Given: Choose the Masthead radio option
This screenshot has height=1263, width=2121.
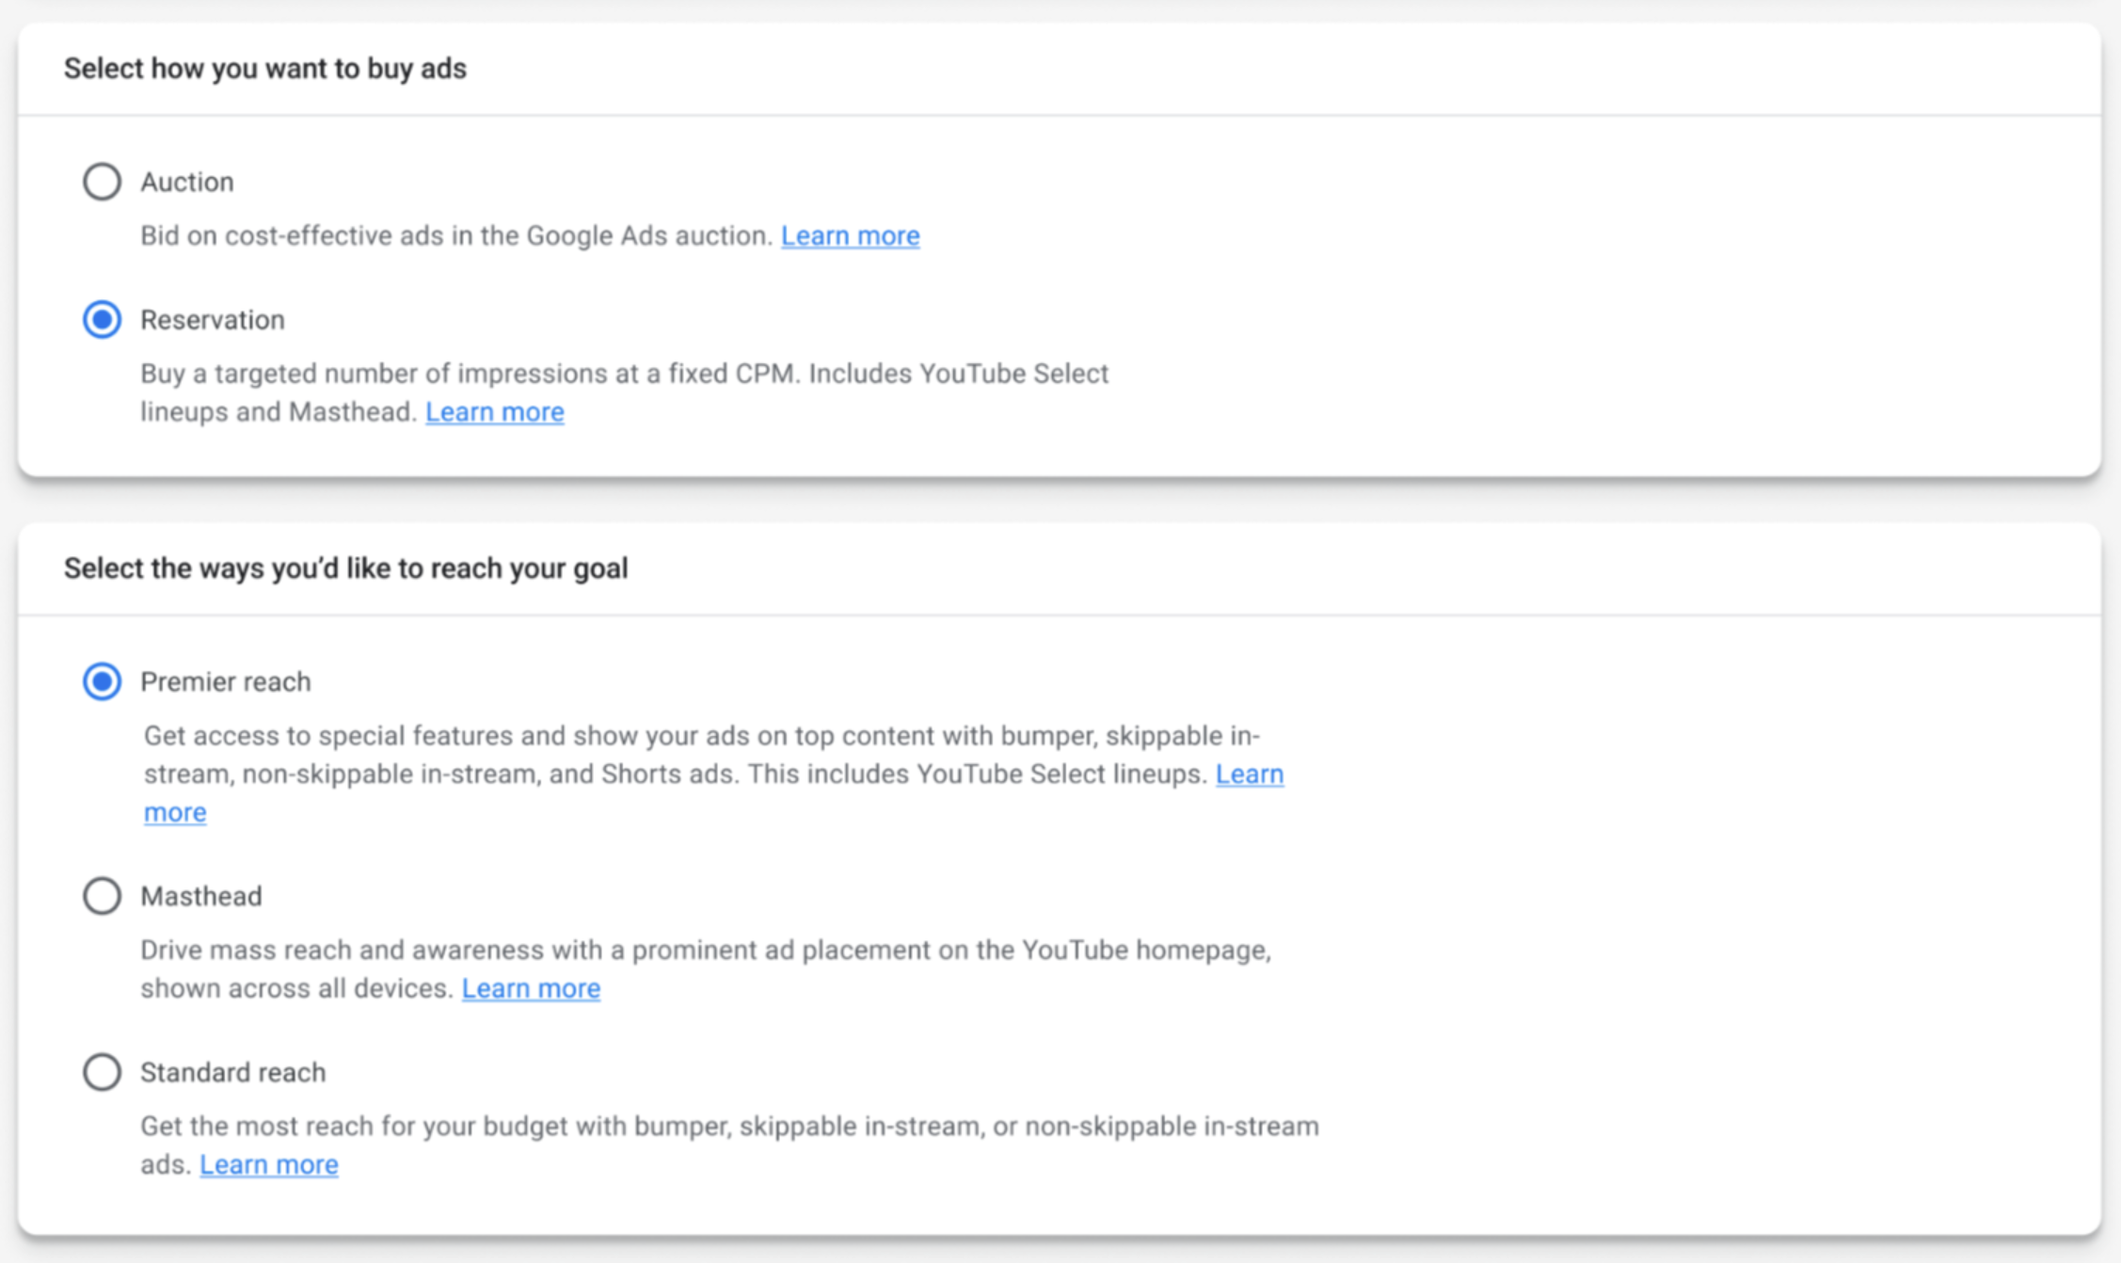Looking at the screenshot, I should click(x=102, y=896).
